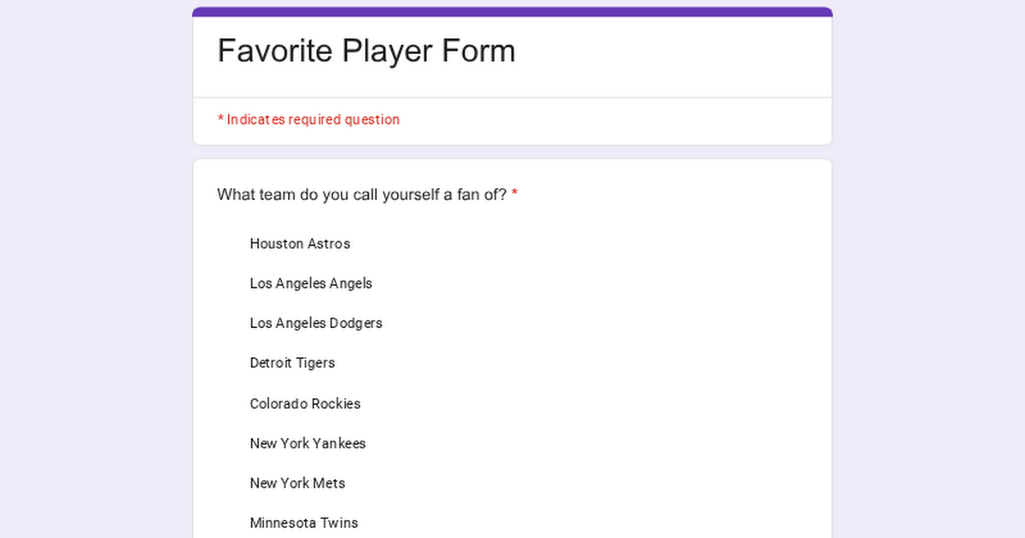Click the red asterisk before 'Indicates required question'
The width and height of the screenshot is (1025, 538).
[x=220, y=120]
